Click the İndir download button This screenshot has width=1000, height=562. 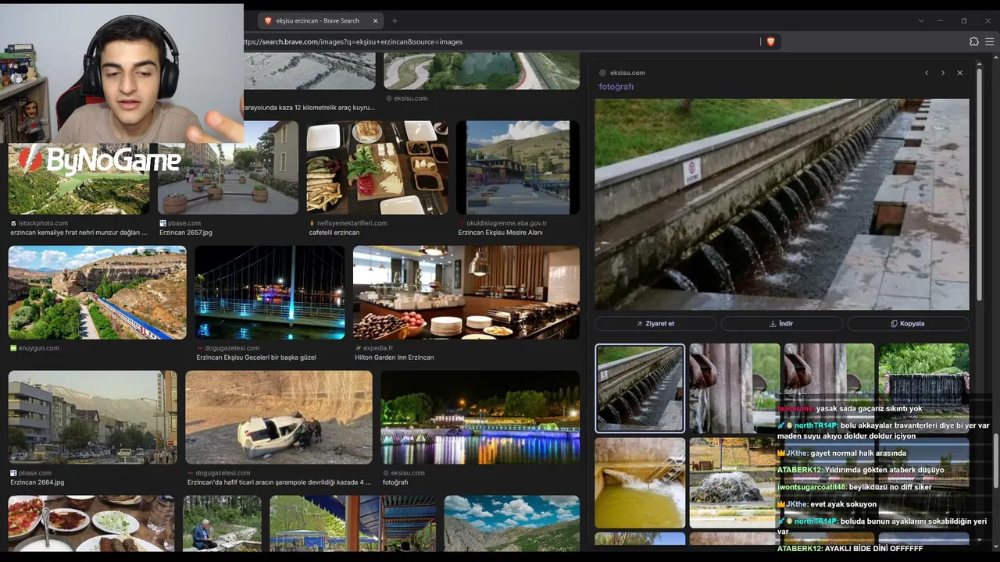click(x=781, y=323)
